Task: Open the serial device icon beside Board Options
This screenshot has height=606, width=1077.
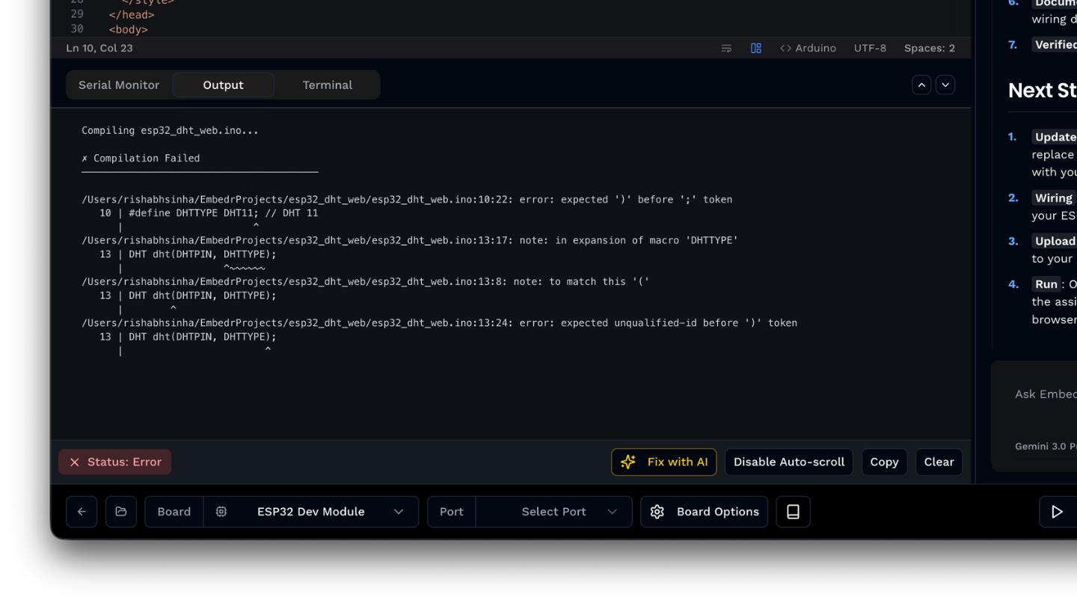Action: [x=793, y=511]
